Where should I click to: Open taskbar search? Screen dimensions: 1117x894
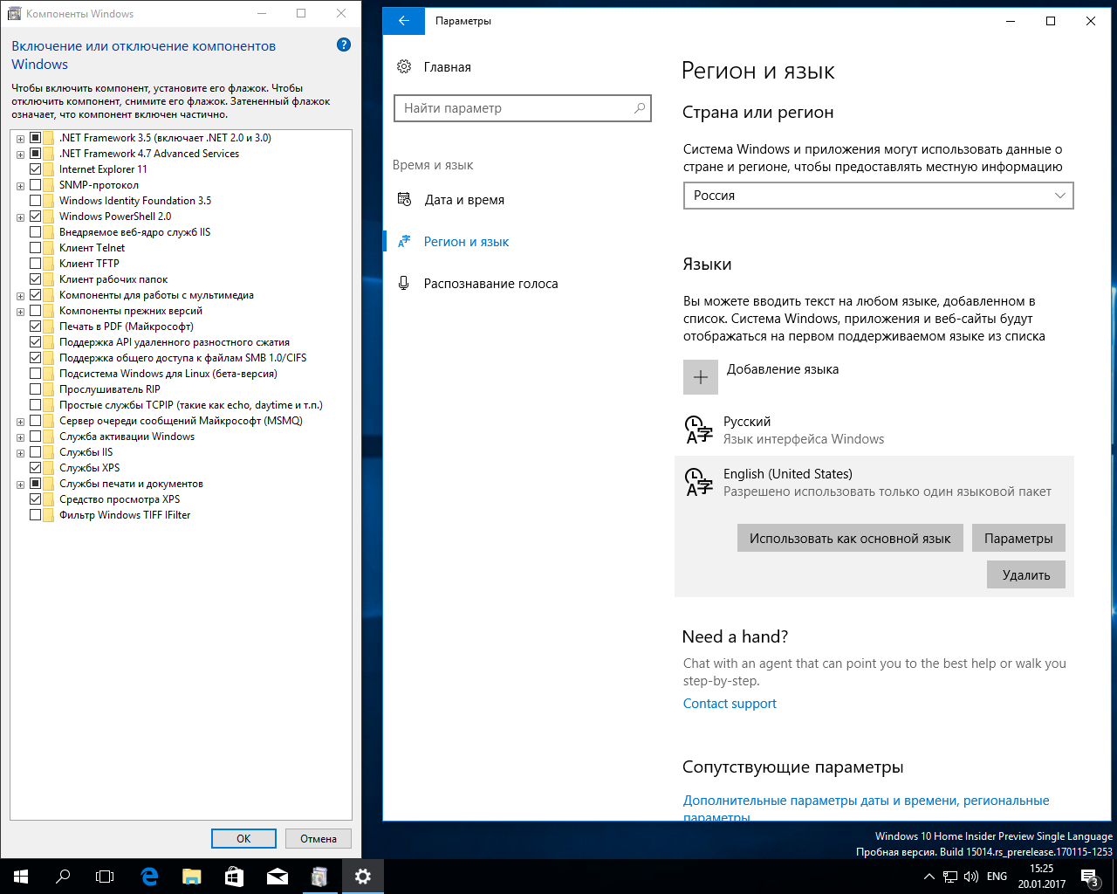tap(63, 877)
